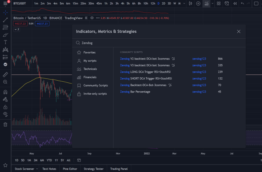Open the layout grid selector
This screenshot has height=172, width=262.
pos(219,4)
